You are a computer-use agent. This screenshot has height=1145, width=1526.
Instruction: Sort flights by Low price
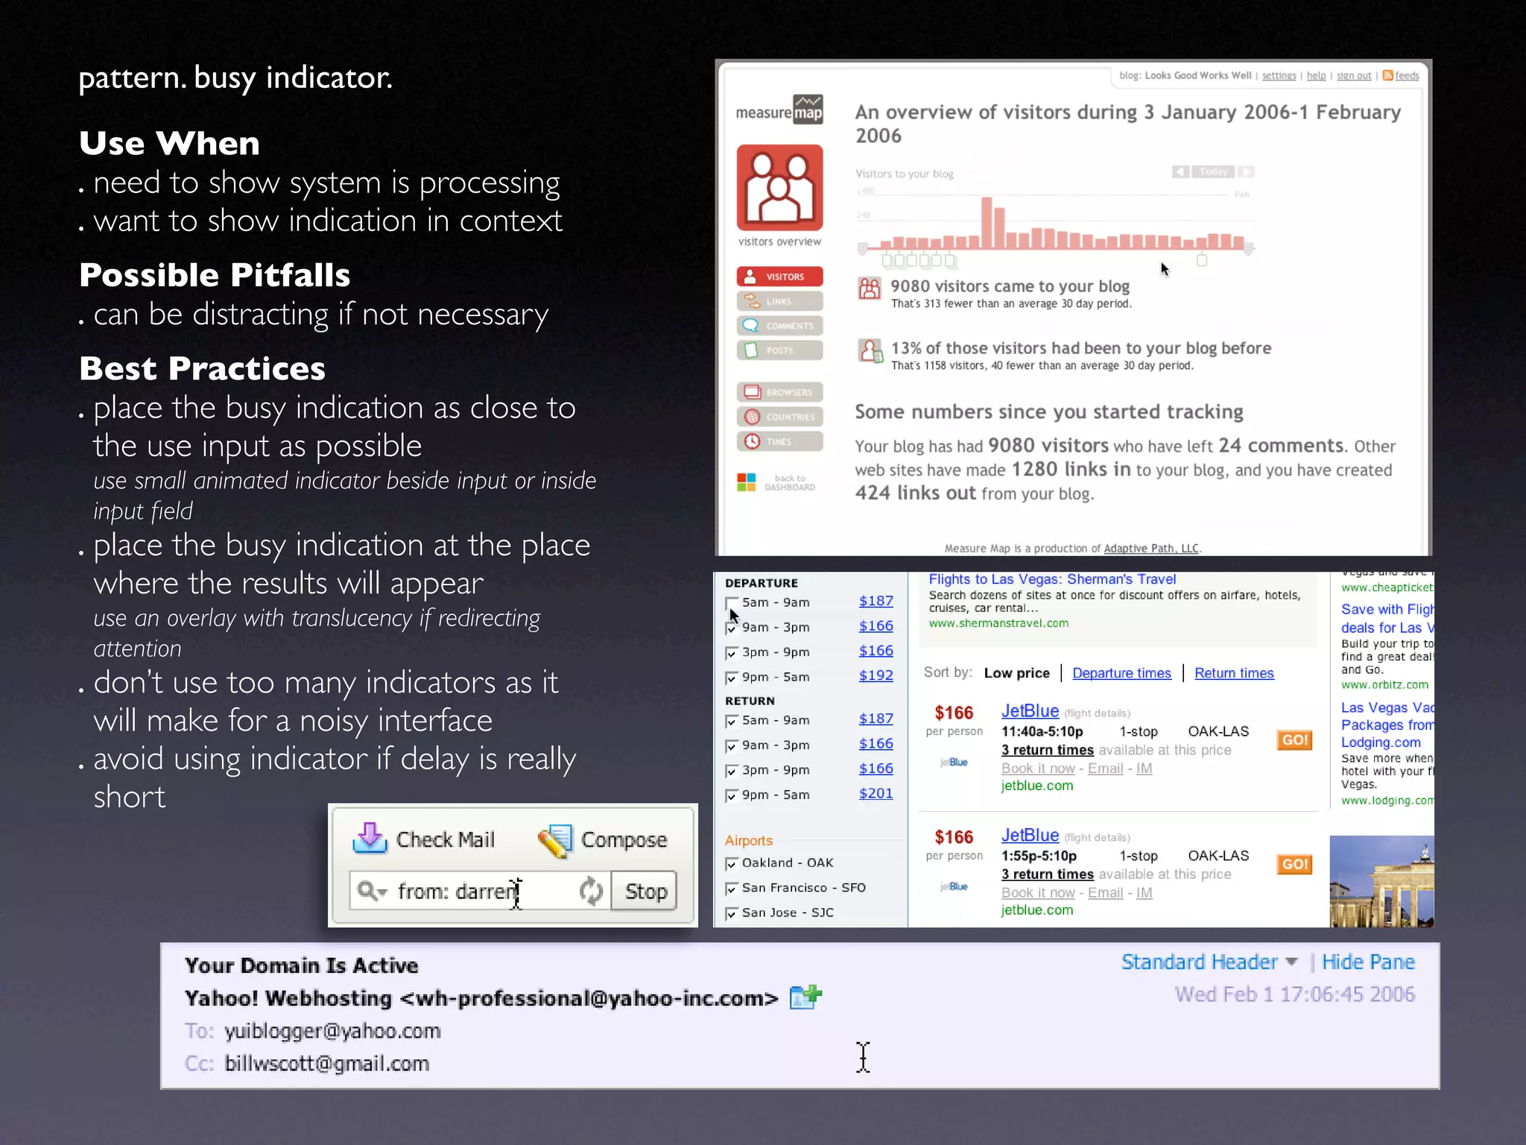(1016, 673)
